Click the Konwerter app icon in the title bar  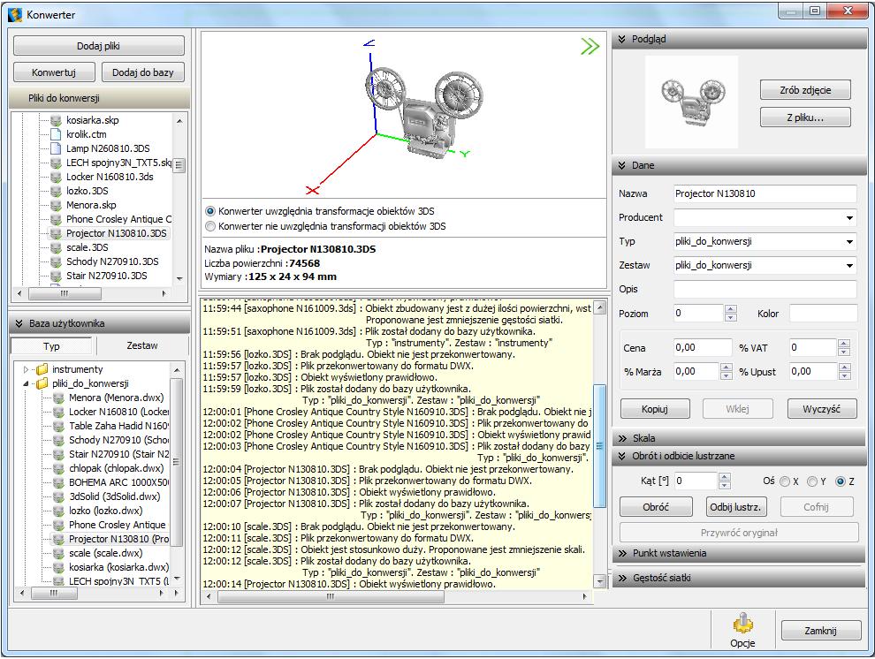point(15,14)
